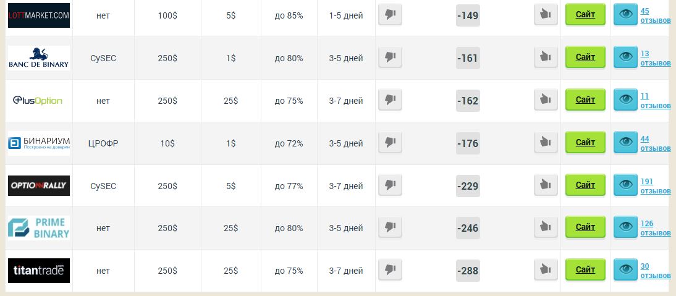The image size is (676, 296).
Task: View LottMarket reviews via eye icon
Action: (x=625, y=15)
